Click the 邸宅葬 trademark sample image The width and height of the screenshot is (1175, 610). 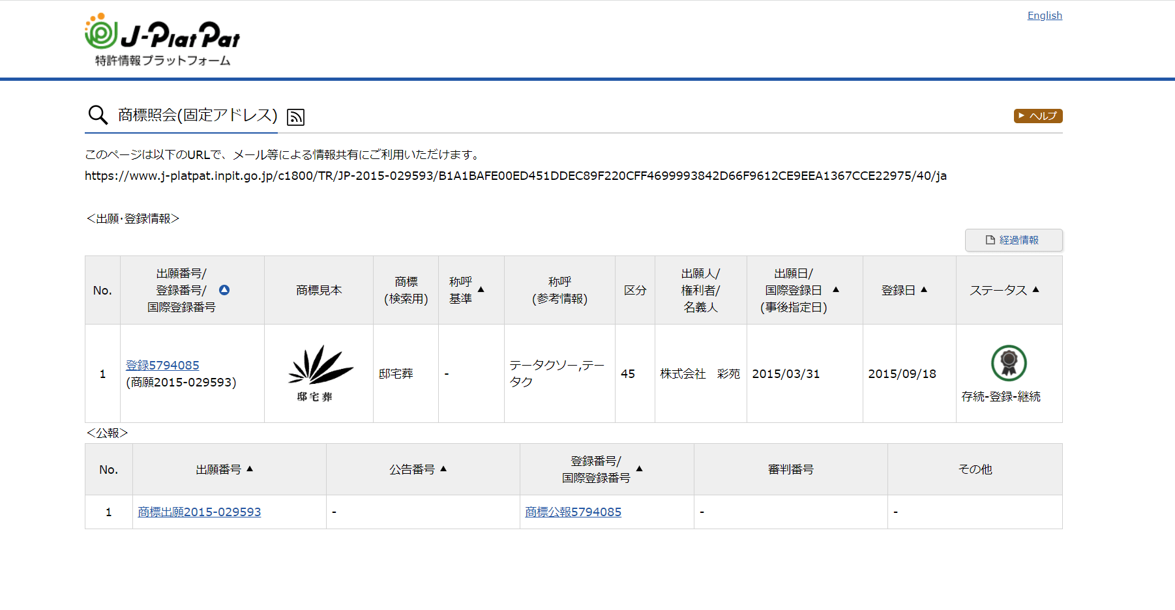319,373
